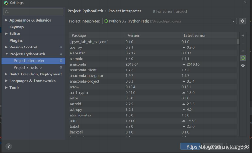252x153 pixels.
Task: Click the upgrade arrow beside absl-py 0.9.0
Action: (x=184, y=48)
